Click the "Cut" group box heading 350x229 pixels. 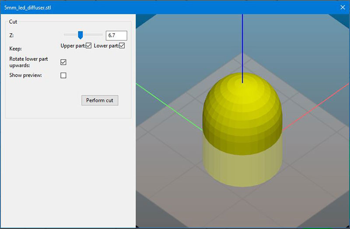(x=13, y=21)
